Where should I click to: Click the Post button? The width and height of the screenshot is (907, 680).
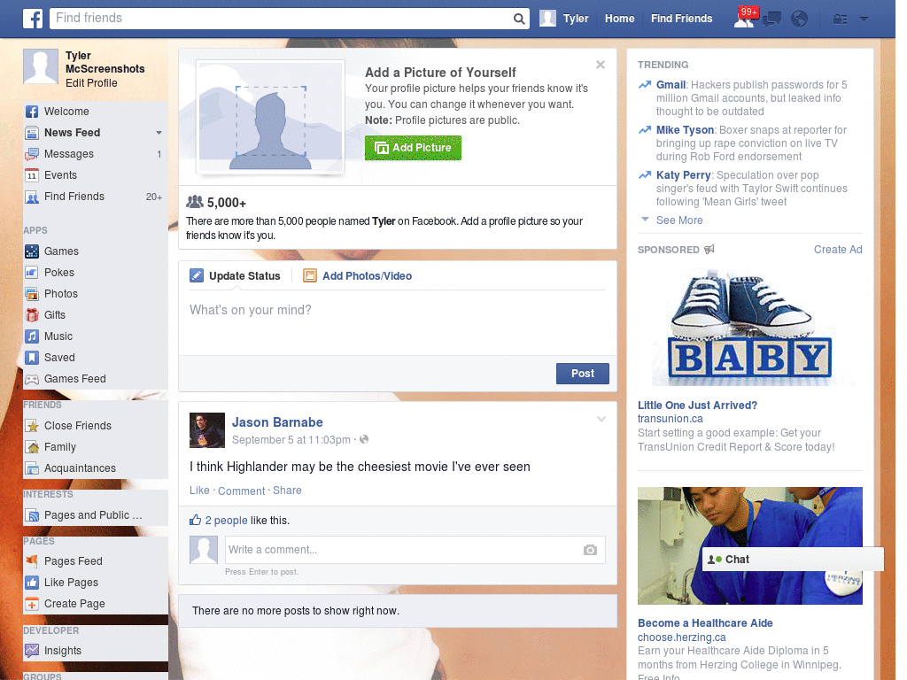point(583,374)
